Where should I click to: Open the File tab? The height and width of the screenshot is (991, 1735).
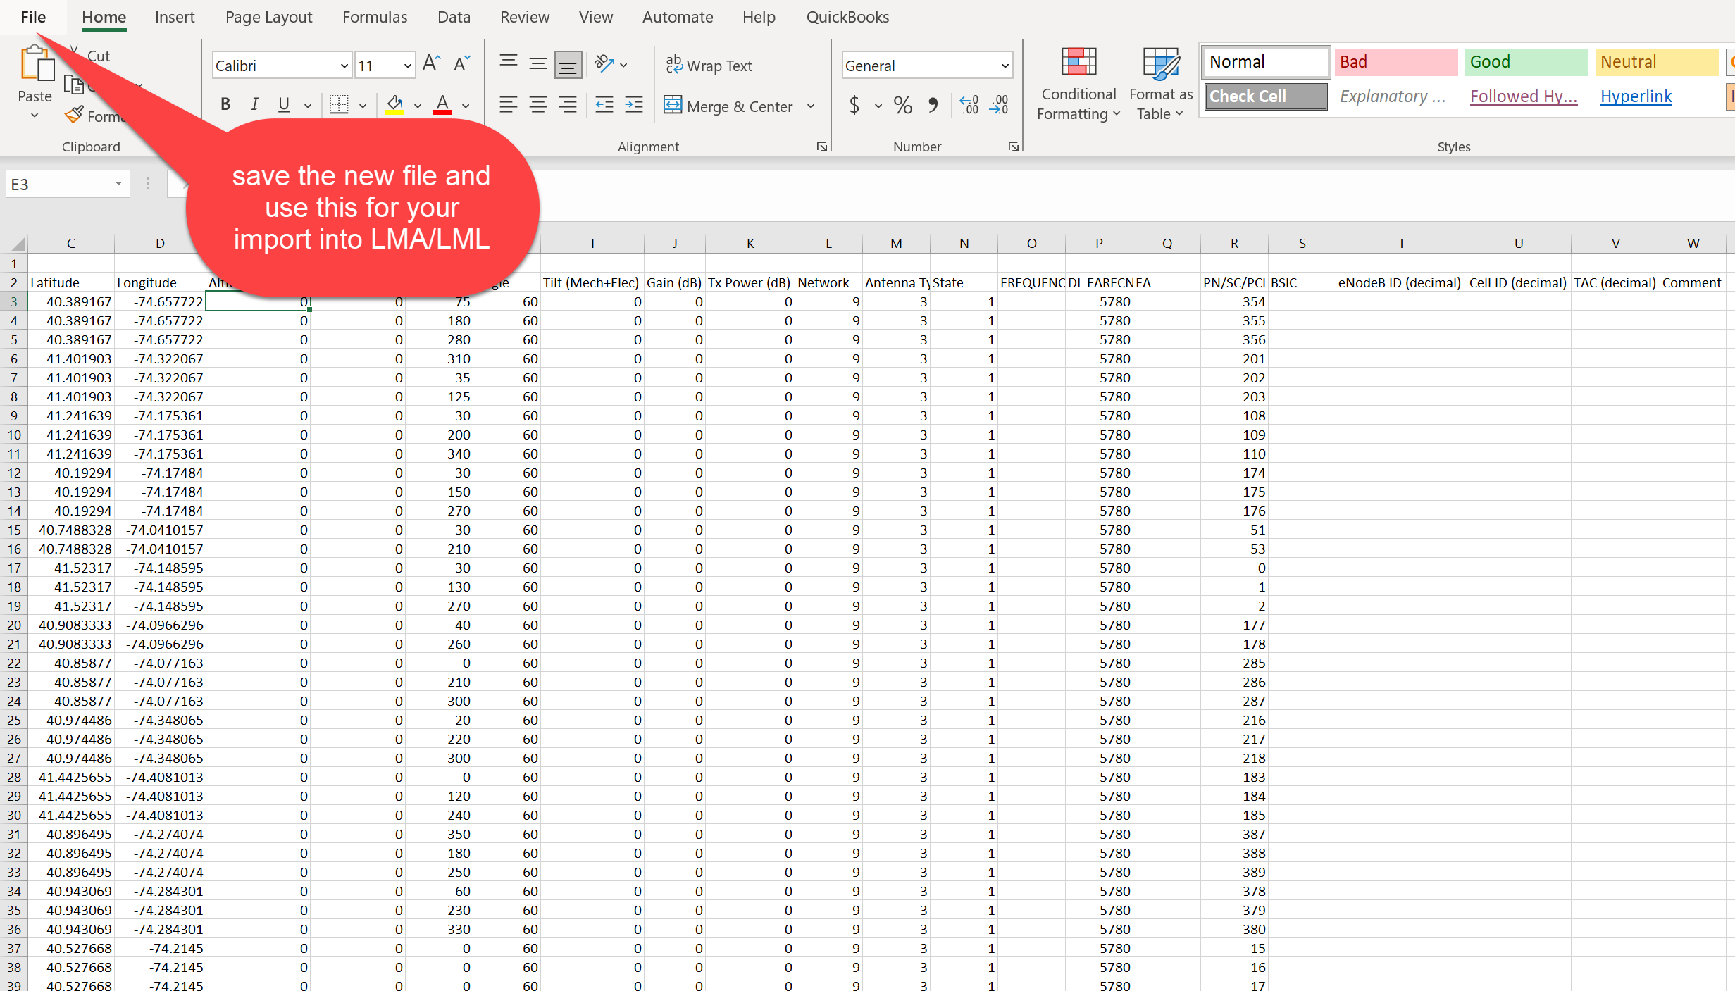pyautogui.click(x=33, y=17)
